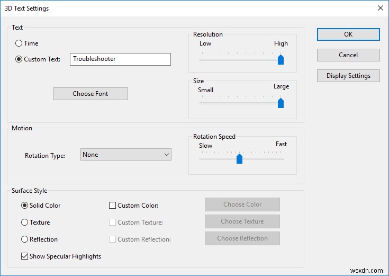The height and width of the screenshot is (276, 389).
Task: Expand the Rotation Type dropdown
Action: pos(126,155)
